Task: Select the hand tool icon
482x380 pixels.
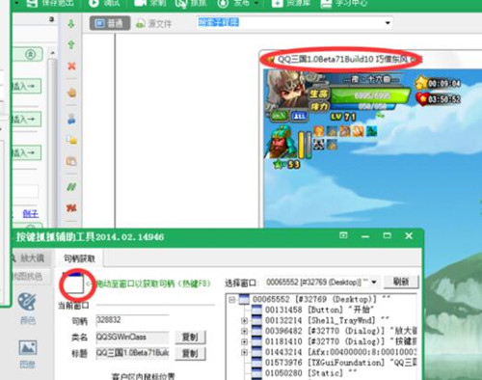Action: tap(71, 93)
